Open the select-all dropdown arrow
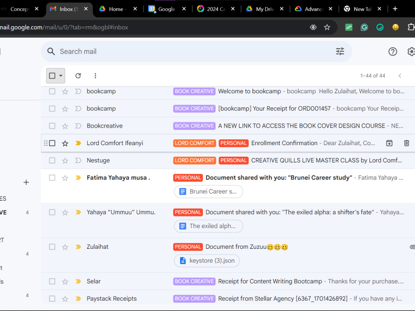 [61, 75]
